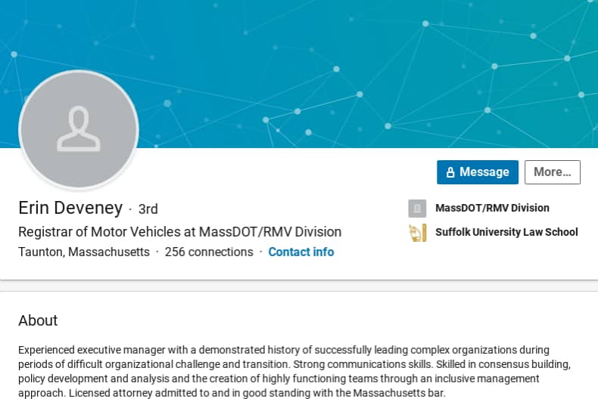Expand the More… options menu
The height and width of the screenshot is (405, 598).
552,172
